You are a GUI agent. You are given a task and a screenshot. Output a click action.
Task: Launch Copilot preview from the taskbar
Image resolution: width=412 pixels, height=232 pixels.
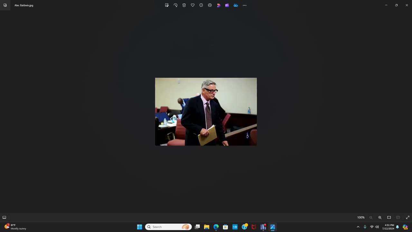405,227
